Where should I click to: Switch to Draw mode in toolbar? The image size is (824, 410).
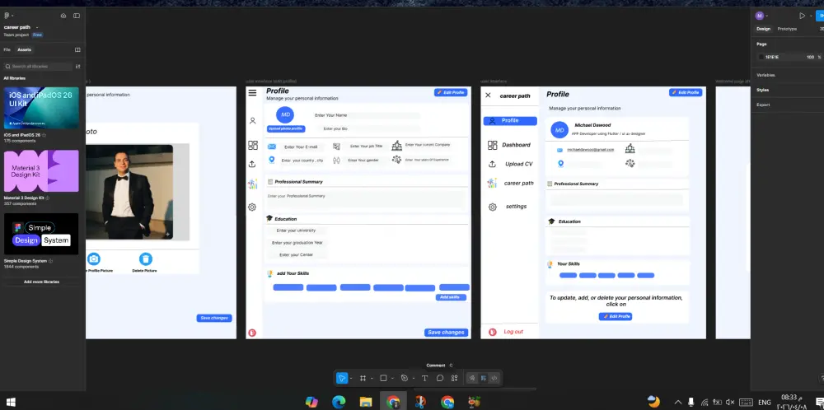coord(472,378)
